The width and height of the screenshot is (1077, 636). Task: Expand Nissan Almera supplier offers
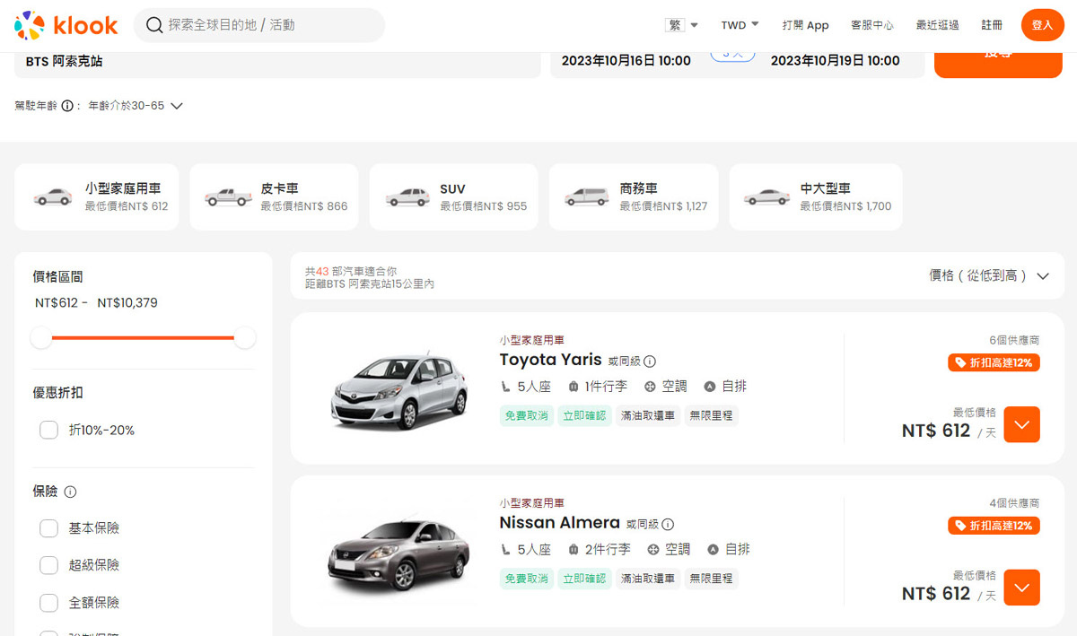click(x=1021, y=588)
